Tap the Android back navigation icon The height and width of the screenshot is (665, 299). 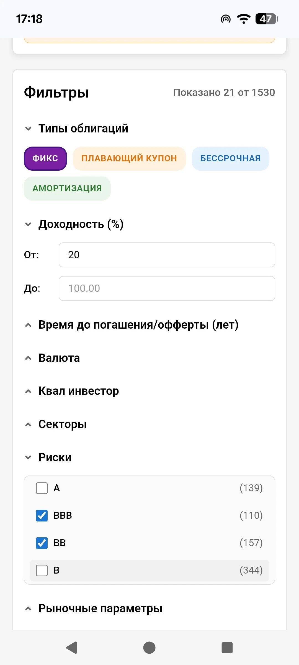[x=72, y=648]
